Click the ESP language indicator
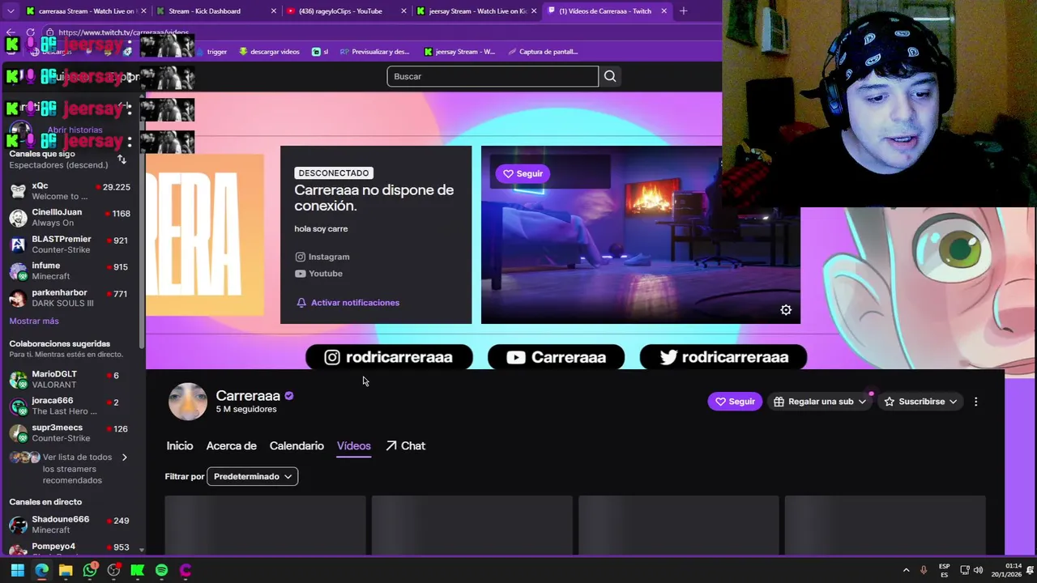Image resolution: width=1037 pixels, height=583 pixels. tap(945, 570)
